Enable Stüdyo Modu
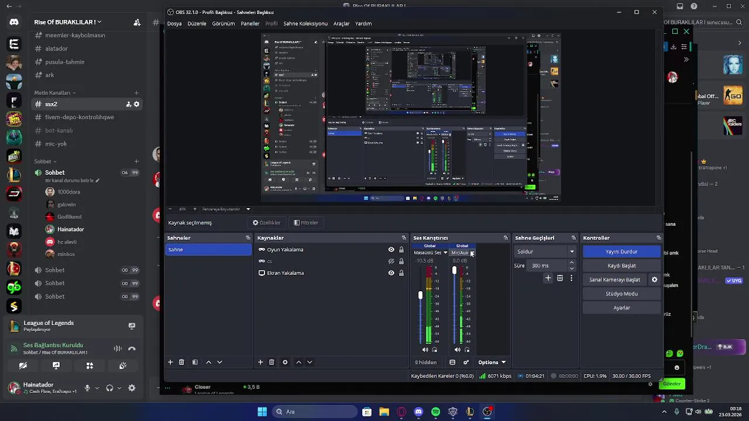Viewport: 749px width, 421px height. click(621, 294)
